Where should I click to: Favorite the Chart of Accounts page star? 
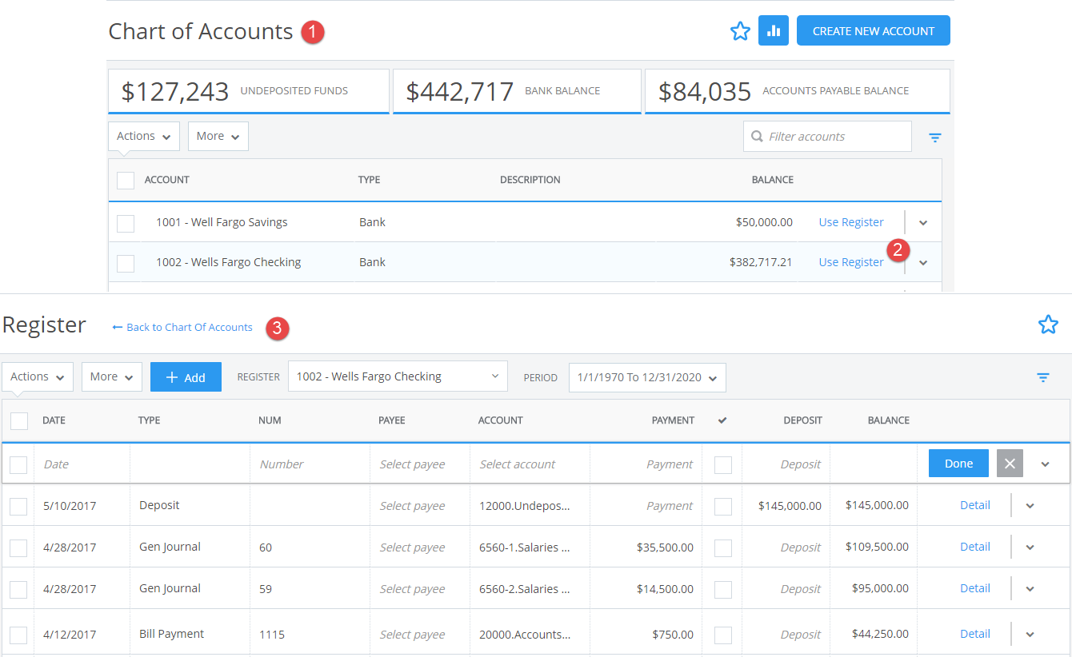coord(740,31)
